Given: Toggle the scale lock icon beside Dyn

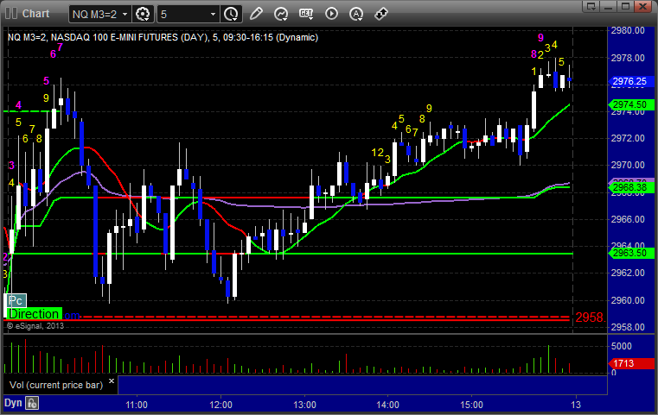Looking at the screenshot, I should pos(32,403).
